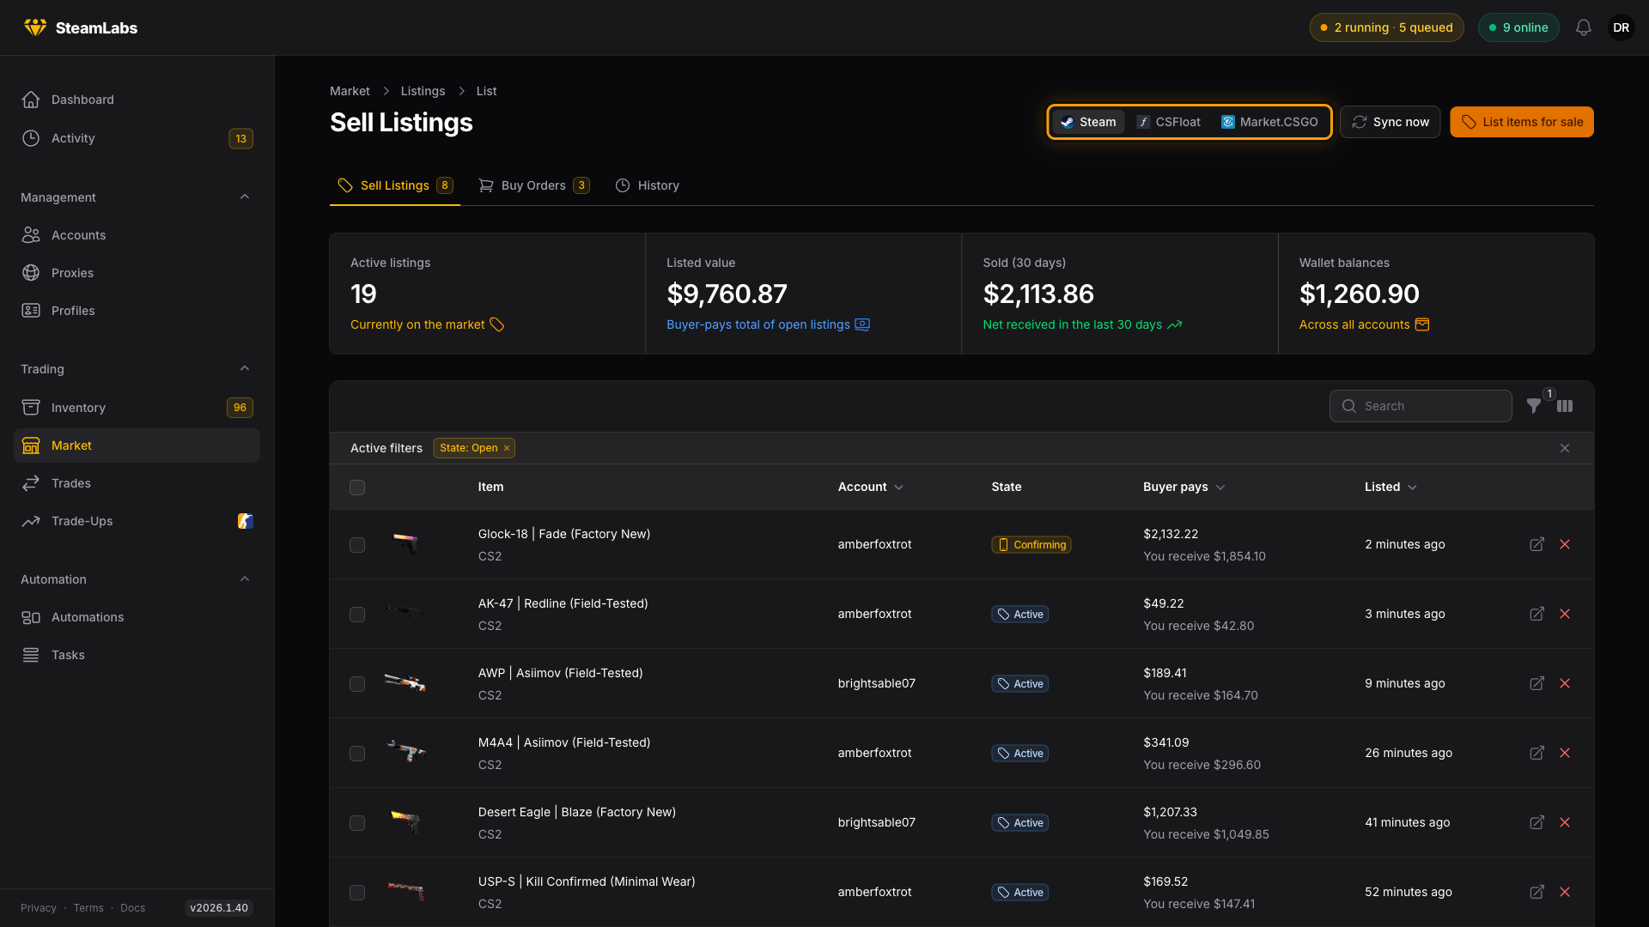Click the AWP Asiimov item thumbnail
The width and height of the screenshot is (1649, 927).
pyautogui.click(x=405, y=683)
